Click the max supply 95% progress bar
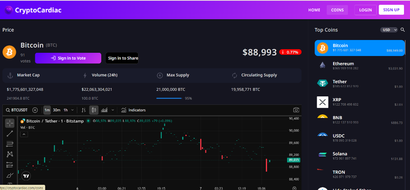Viewport: 410px width, 190px height. tap(169, 98)
